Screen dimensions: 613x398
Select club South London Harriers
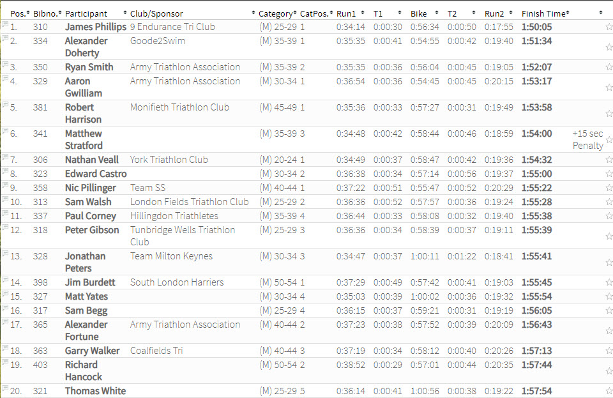177,282
